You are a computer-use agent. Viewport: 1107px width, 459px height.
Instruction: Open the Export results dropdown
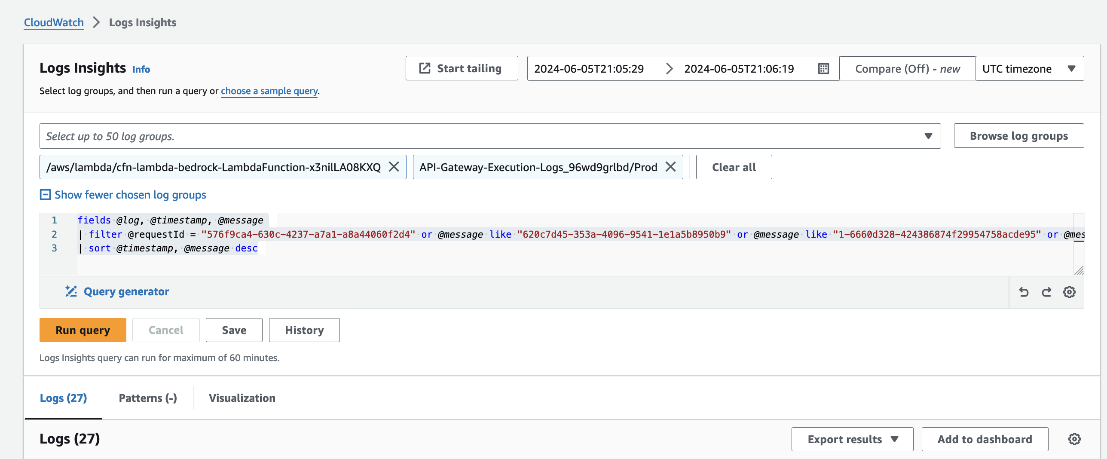852,439
